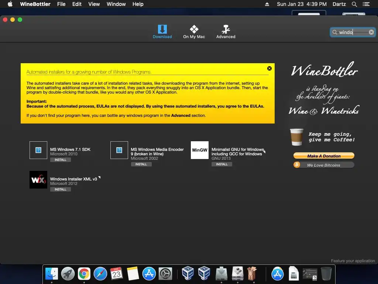Click the MinGW logo thumbnail
This screenshot has height=284, width=378.
(200, 150)
